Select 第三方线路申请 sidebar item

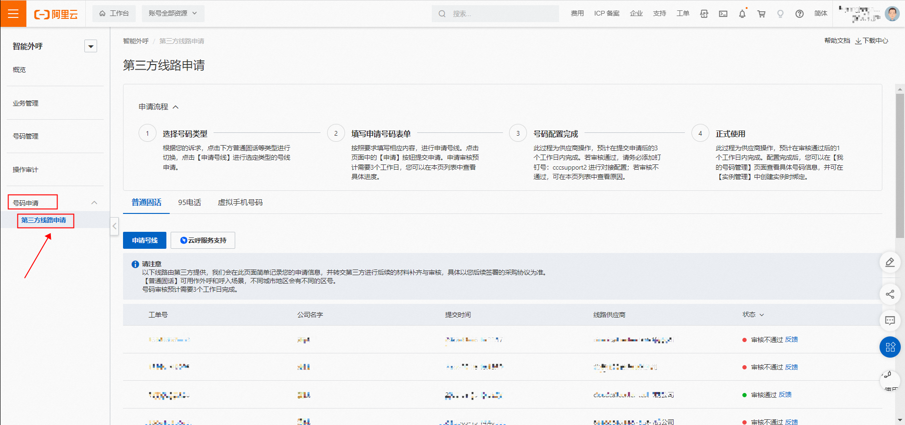(x=44, y=220)
